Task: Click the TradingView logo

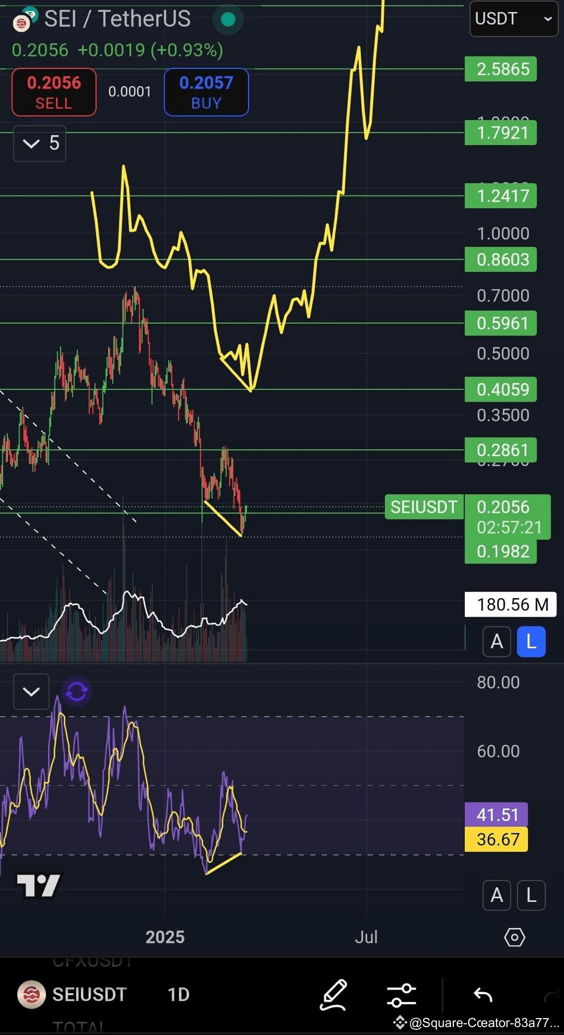Action: pyautogui.click(x=39, y=886)
